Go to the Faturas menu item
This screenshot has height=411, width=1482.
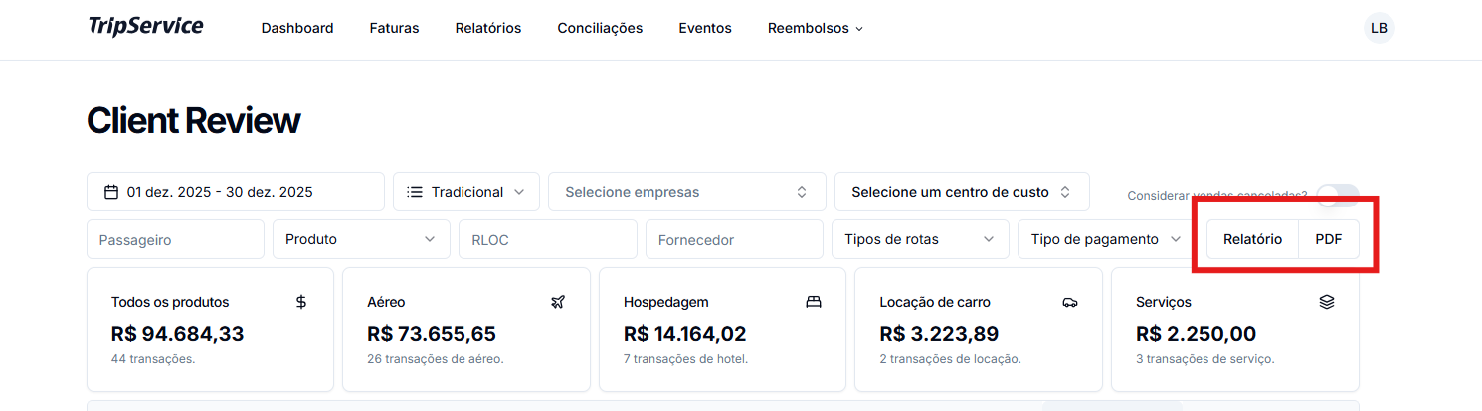coord(394,28)
